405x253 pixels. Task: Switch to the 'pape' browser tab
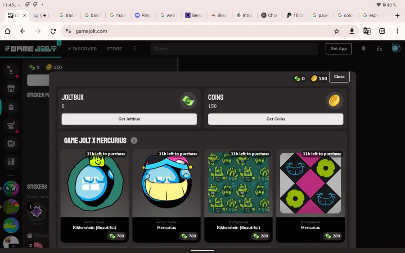point(321,15)
